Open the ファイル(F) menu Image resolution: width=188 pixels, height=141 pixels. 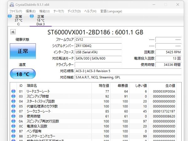click(16, 11)
